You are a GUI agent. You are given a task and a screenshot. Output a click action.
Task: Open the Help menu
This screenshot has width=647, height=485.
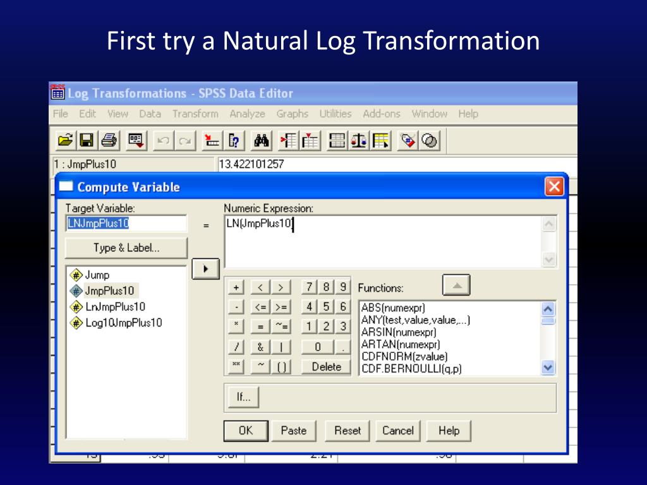468,114
